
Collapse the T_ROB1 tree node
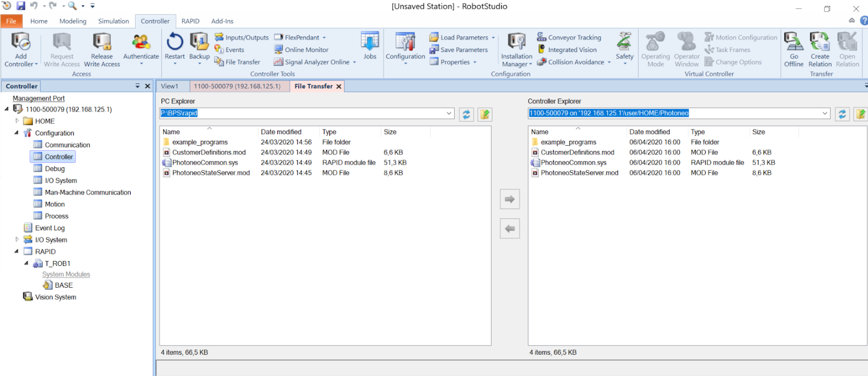27,263
